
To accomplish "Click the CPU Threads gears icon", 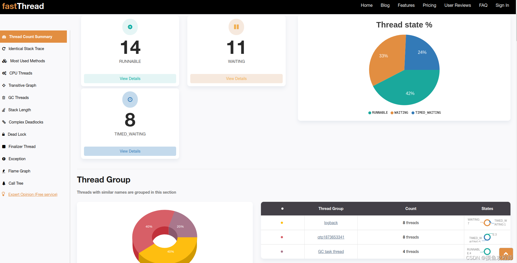I will point(4,73).
